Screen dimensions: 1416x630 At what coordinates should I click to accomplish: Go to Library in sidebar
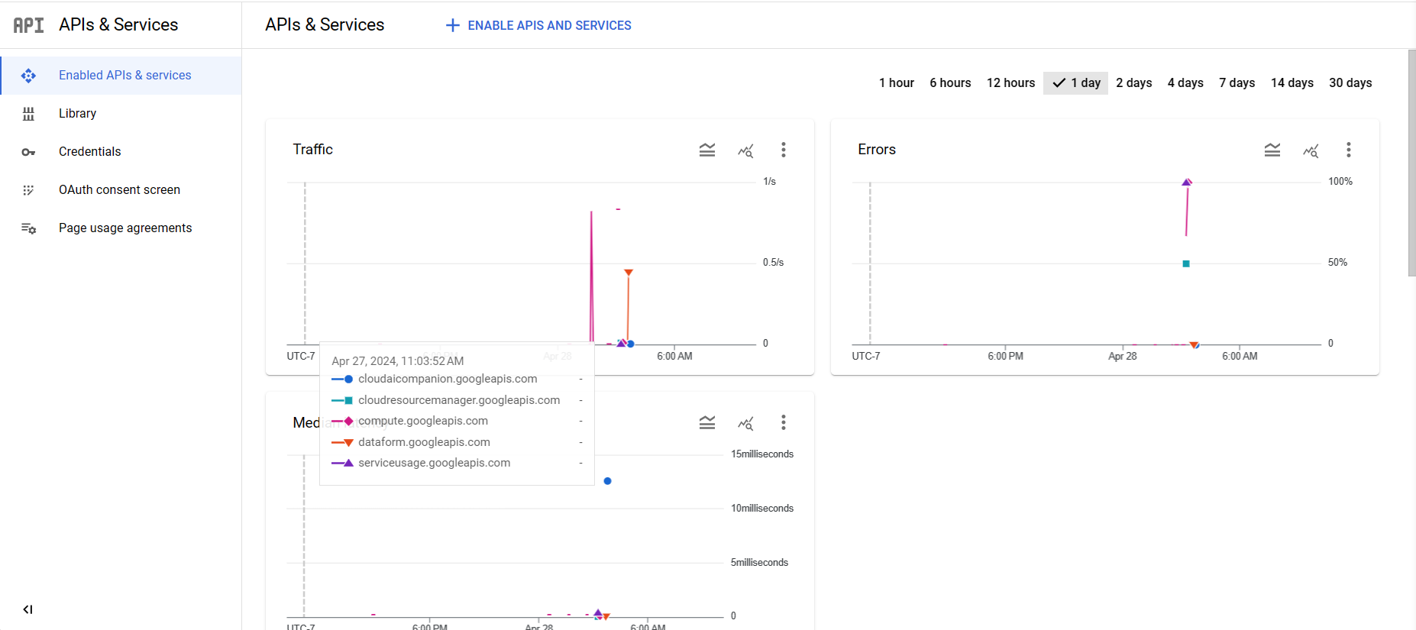coord(121,114)
